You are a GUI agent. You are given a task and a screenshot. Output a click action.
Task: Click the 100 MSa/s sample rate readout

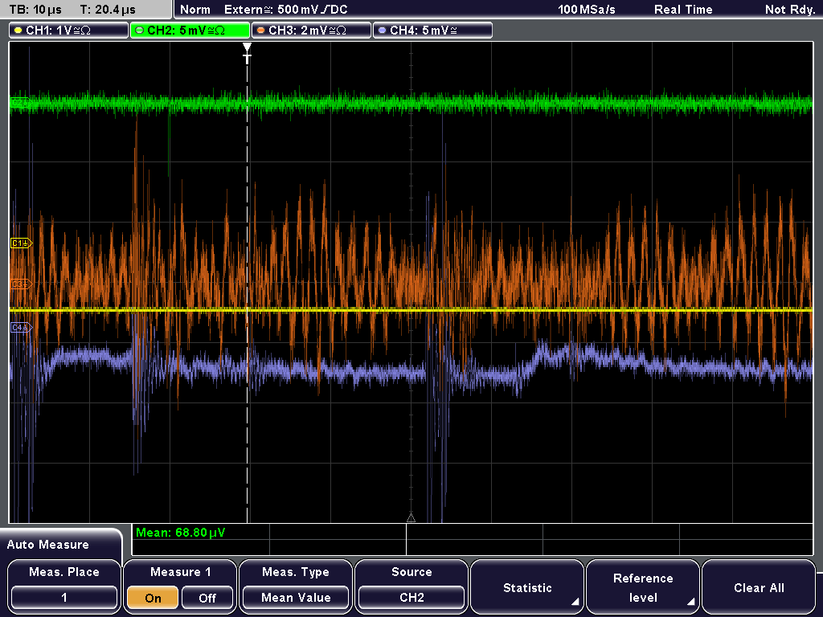tap(586, 10)
